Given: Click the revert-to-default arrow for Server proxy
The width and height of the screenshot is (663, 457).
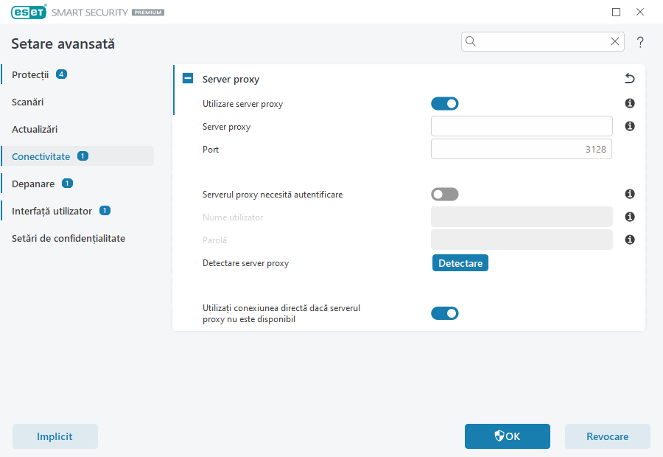Looking at the screenshot, I should tap(629, 78).
